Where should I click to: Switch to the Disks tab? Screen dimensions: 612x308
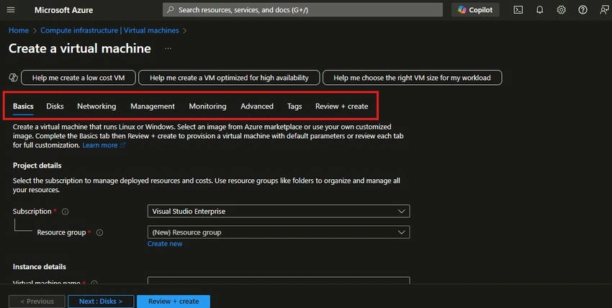(x=55, y=106)
